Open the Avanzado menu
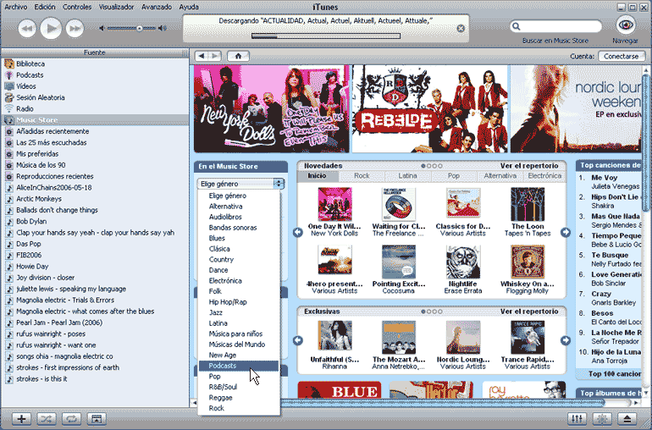652x430 pixels. (157, 7)
